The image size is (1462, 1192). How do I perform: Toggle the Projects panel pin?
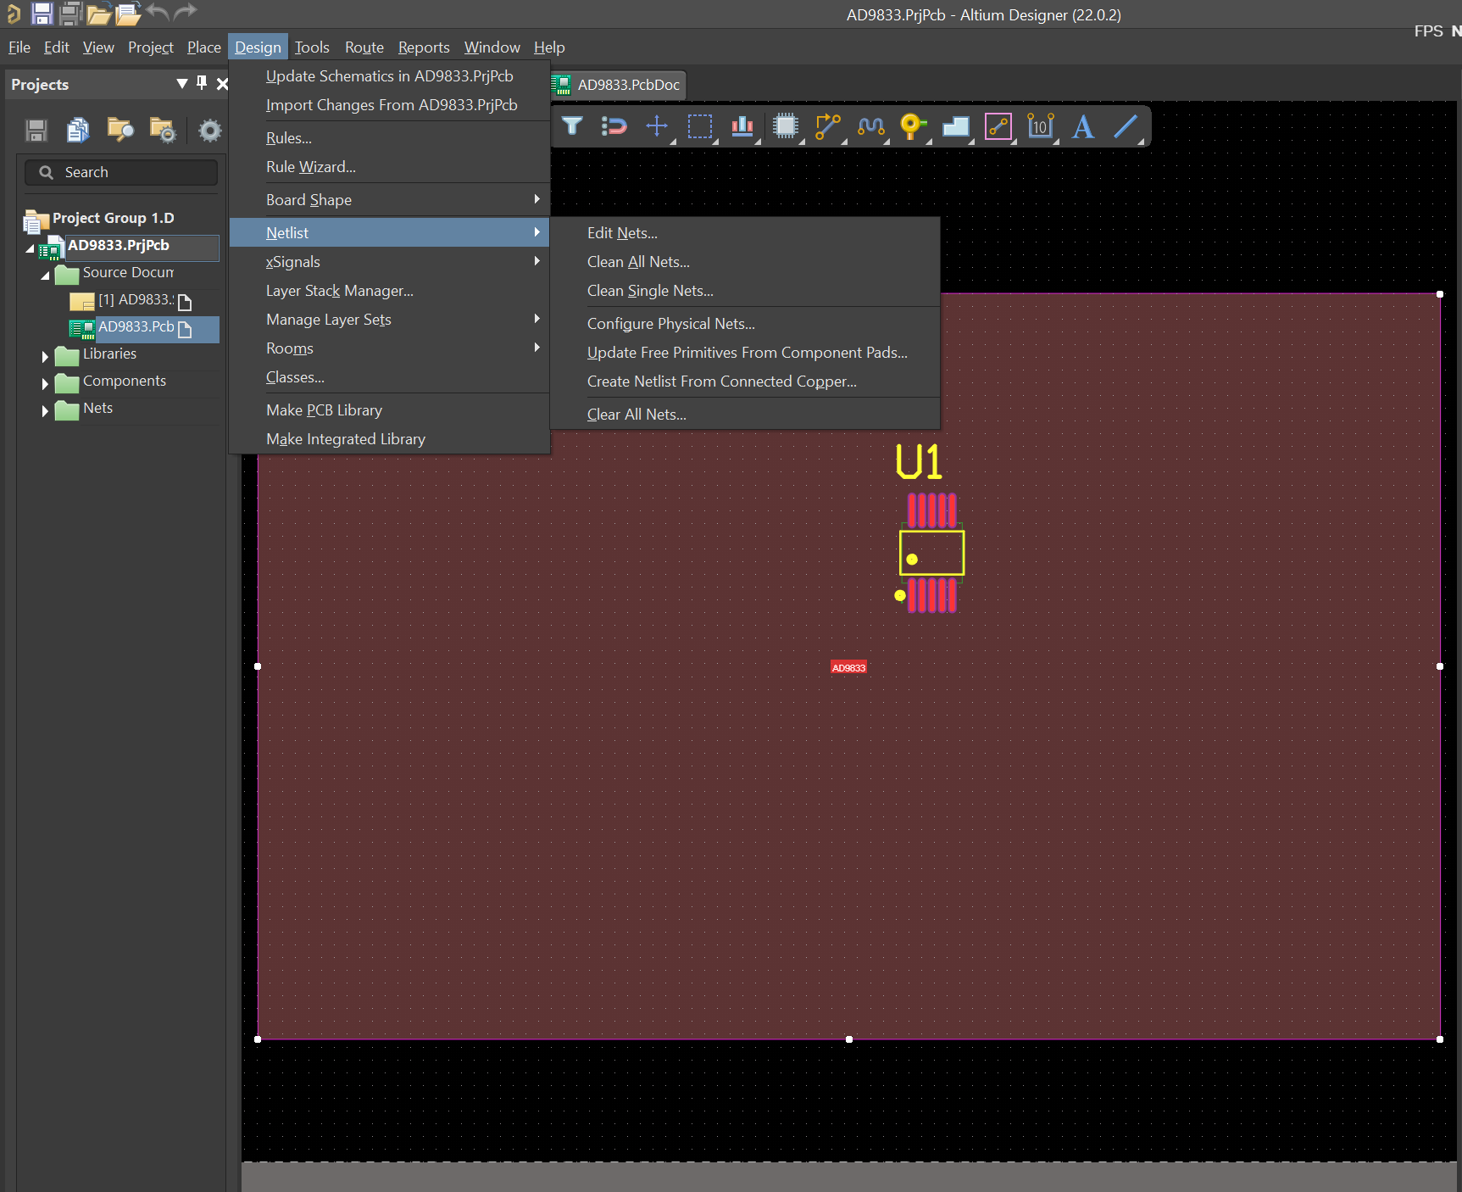202,83
